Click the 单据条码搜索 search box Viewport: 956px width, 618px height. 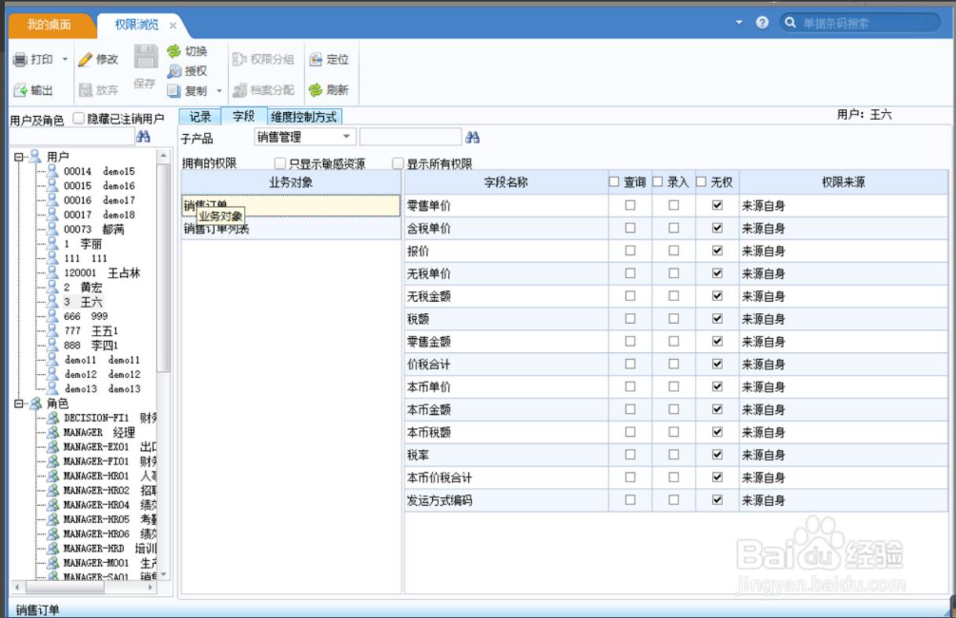tap(867, 24)
